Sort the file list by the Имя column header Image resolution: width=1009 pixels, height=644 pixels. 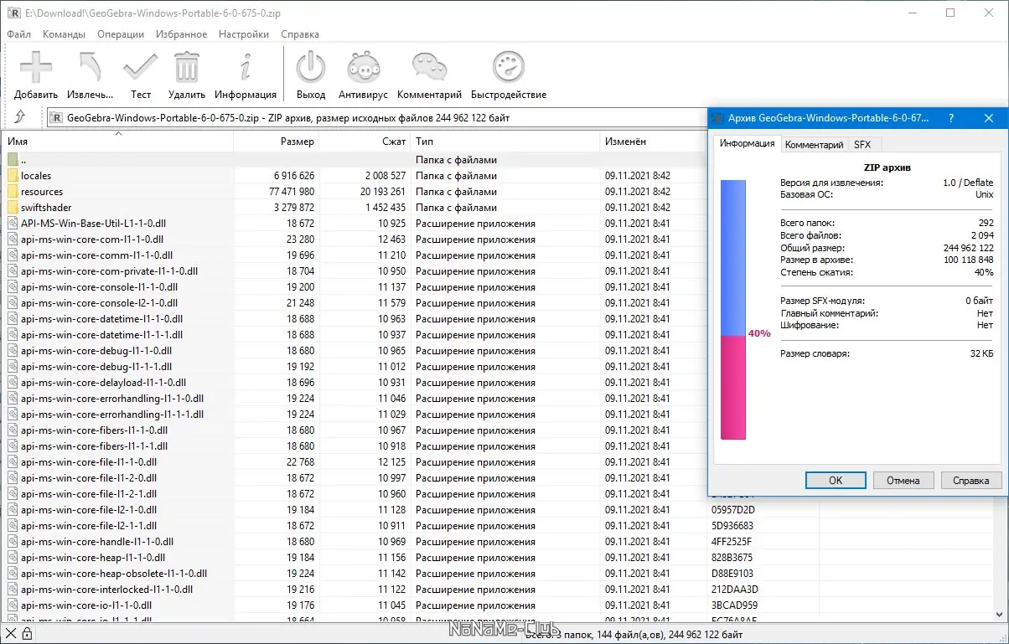(117, 142)
